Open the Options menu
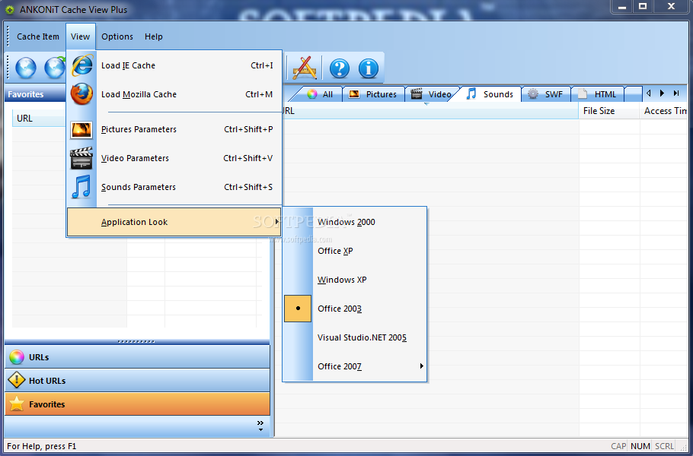The width and height of the screenshot is (693, 456). point(117,36)
